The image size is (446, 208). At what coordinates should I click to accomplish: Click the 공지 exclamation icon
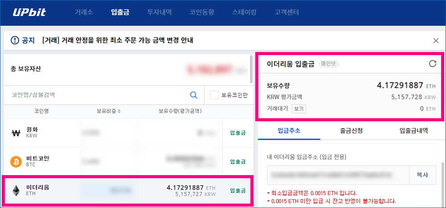[x=14, y=40]
